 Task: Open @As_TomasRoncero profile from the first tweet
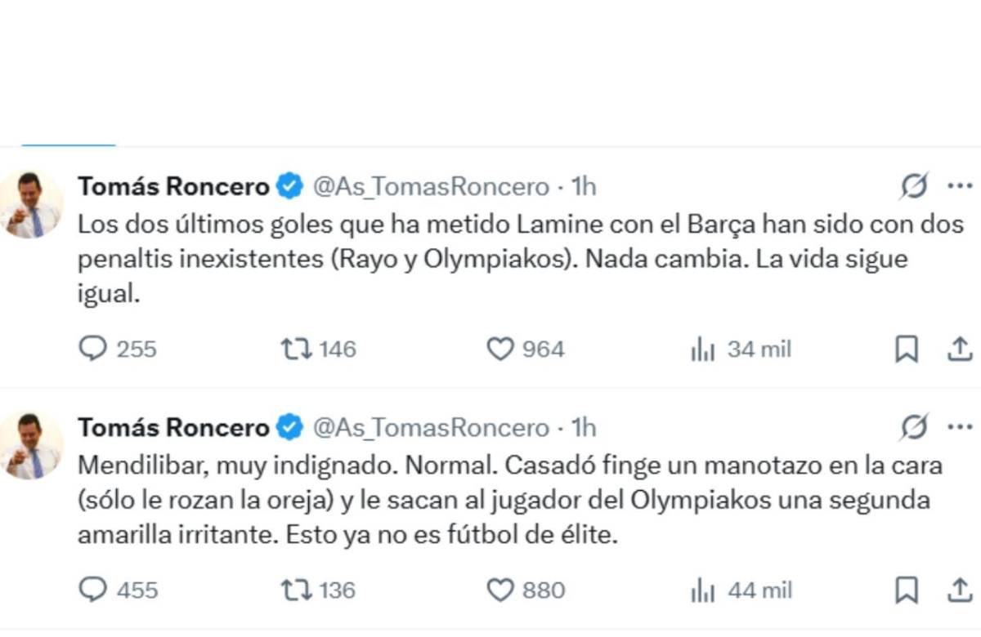[x=431, y=186]
